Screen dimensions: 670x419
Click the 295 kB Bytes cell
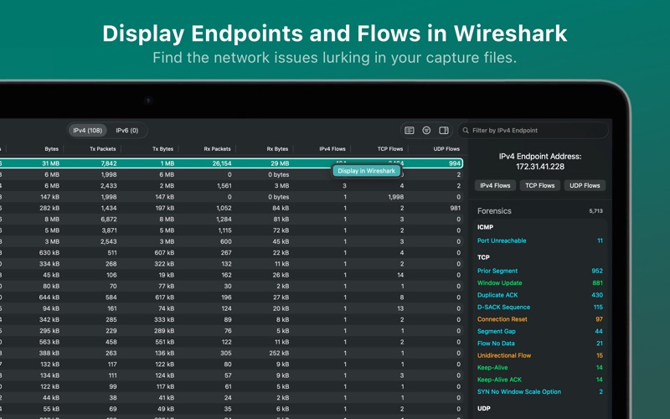(x=49, y=331)
